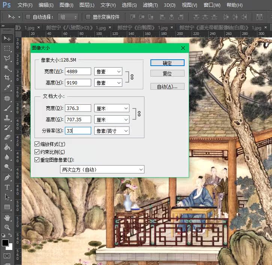
Task: Click the pixel 高度(H) field 9190
Action: pyautogui.click(x=78, y=83)
